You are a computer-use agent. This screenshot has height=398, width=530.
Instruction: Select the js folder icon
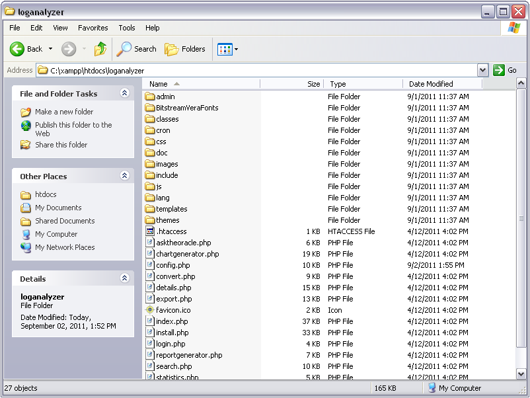[150, 186]
